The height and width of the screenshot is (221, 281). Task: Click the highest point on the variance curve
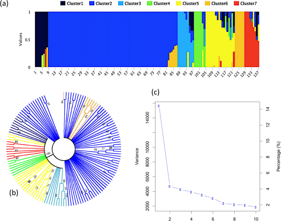(159, 106)
